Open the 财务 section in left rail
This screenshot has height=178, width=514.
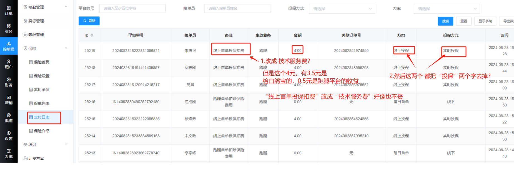tap(9, 82)
